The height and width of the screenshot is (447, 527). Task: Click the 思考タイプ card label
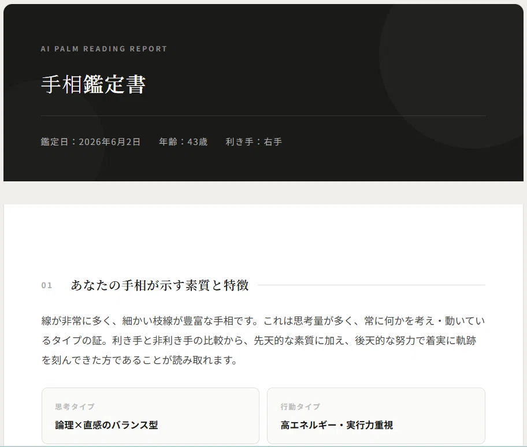75,407
